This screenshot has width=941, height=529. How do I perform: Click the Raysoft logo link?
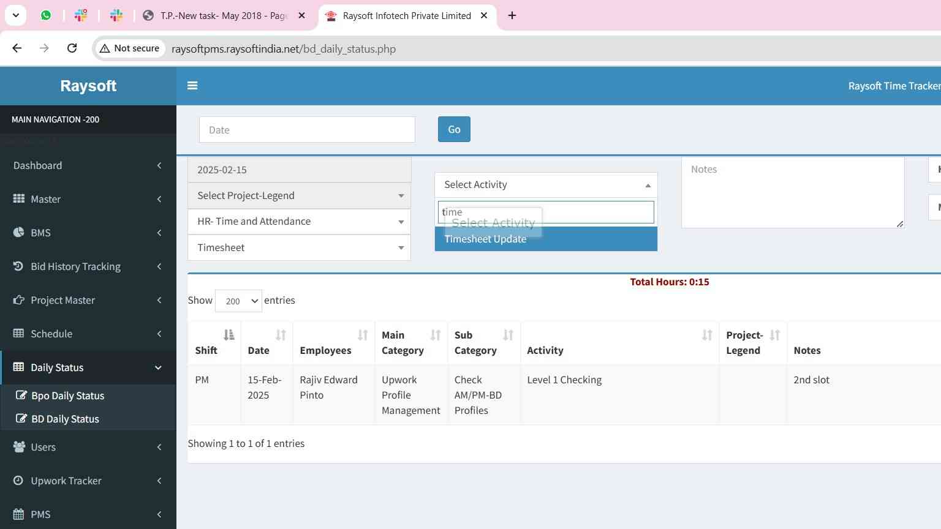click(88, 86)
